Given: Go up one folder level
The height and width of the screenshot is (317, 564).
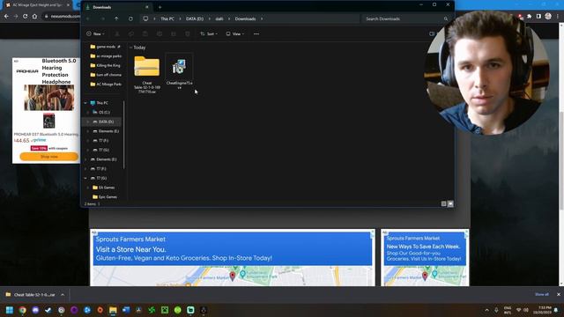Looking at the screenshot, I should coord(116,18).
